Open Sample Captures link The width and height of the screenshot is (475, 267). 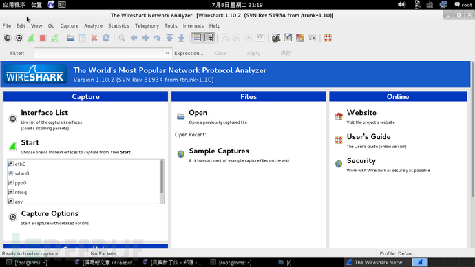point(219,151)
